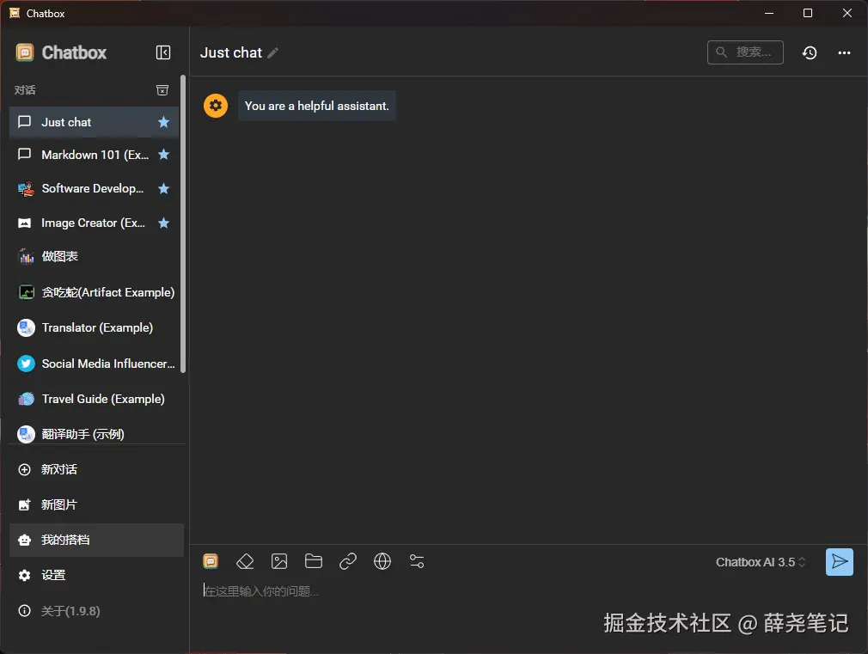
Task: Click the info icon beside 关于
Action: point(24,611)
